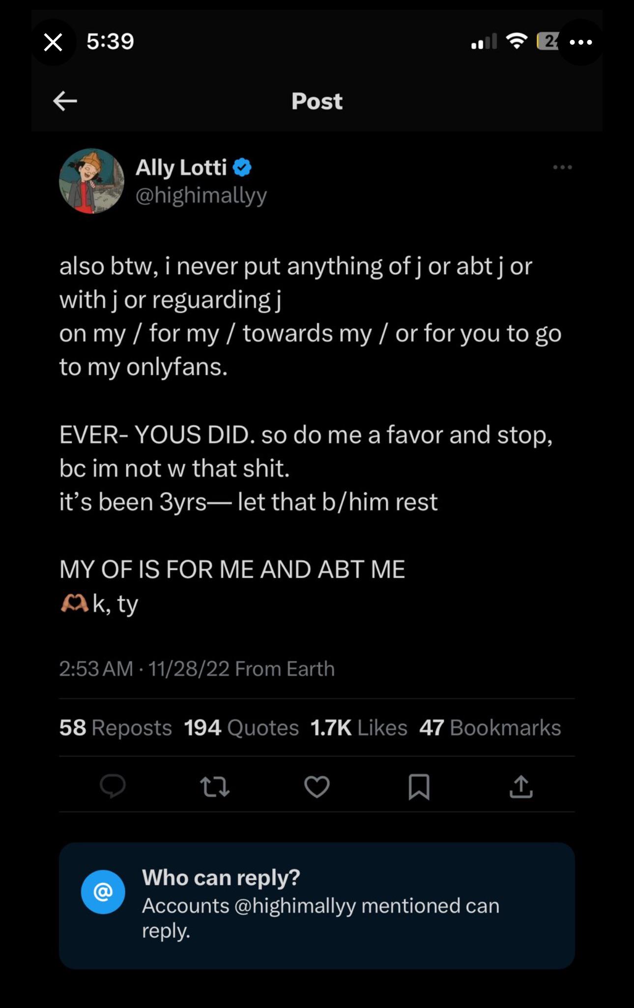Viewport: 634px width, 1008px height.
Task: Like the post with heart icon
Action: coord(317,786)
